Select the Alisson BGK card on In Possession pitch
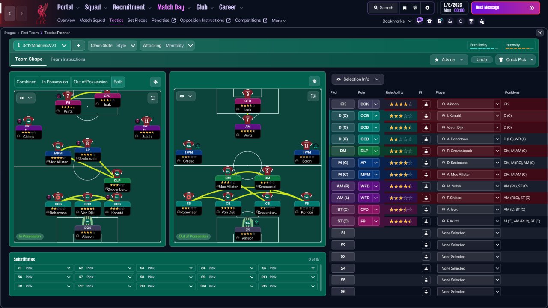548x308 pixels. click(x=87, y=228)
